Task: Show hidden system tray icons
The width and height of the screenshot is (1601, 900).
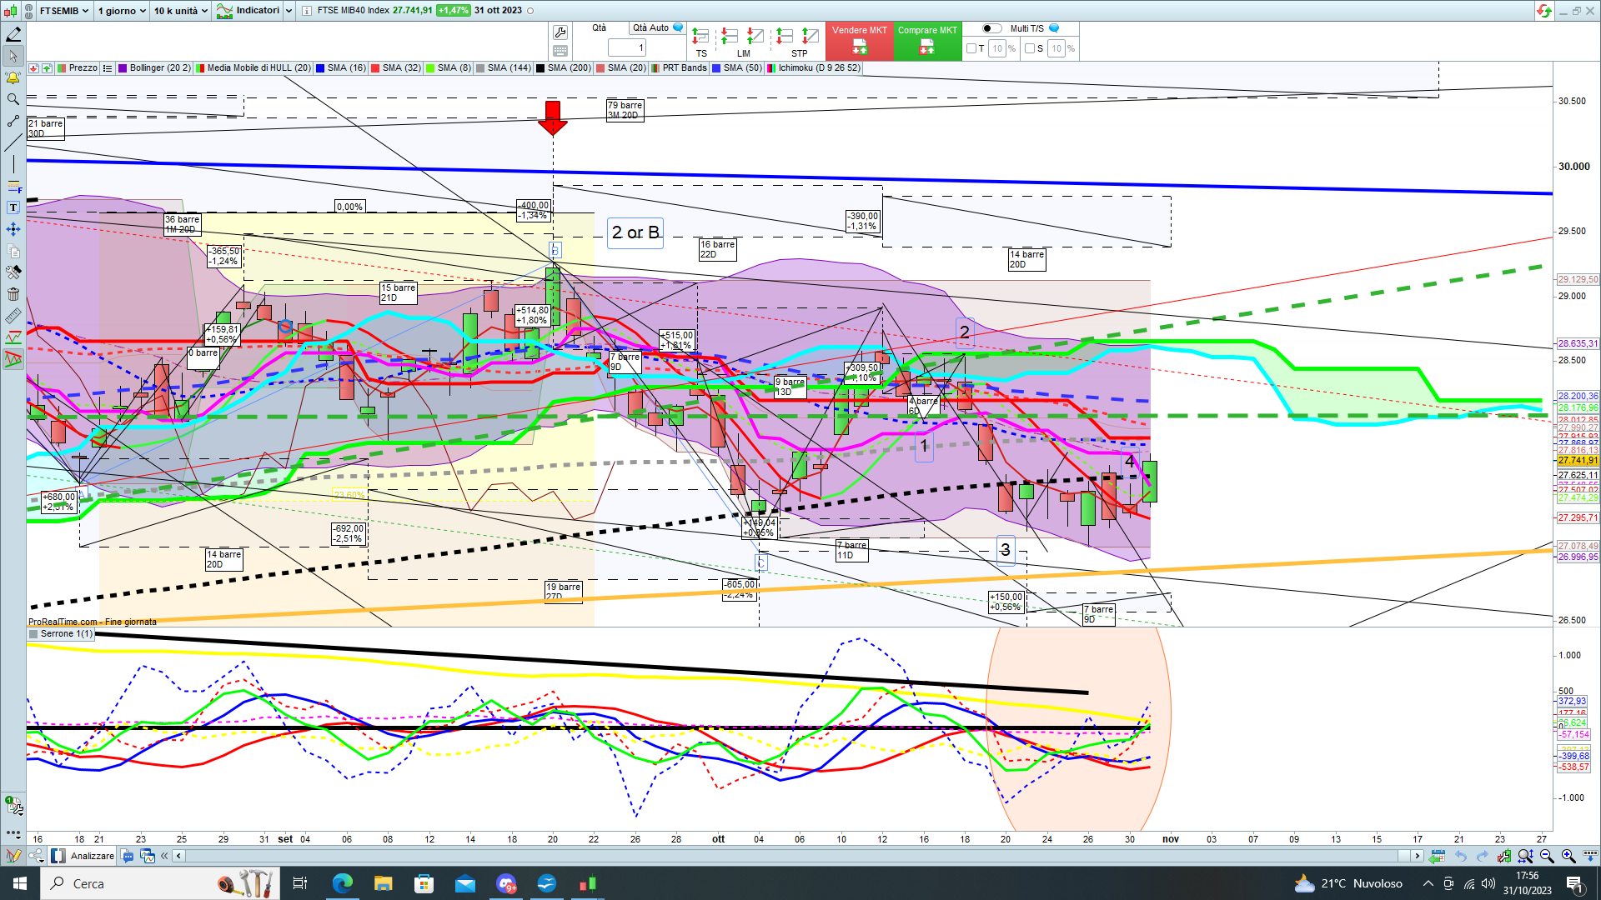Action: [1428, 883]
